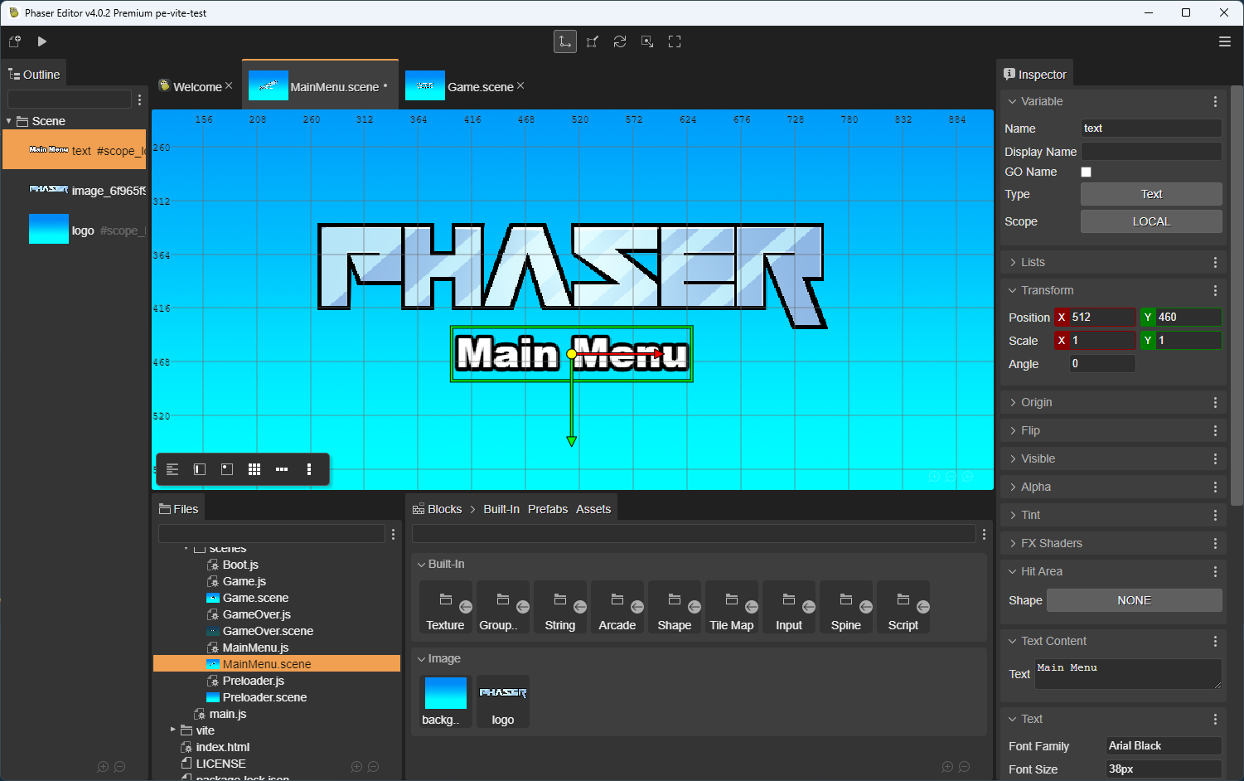Collapse the Variable section
Image resolution: width=1244 pixels, height=781 pixels.
click(1013, 101)
